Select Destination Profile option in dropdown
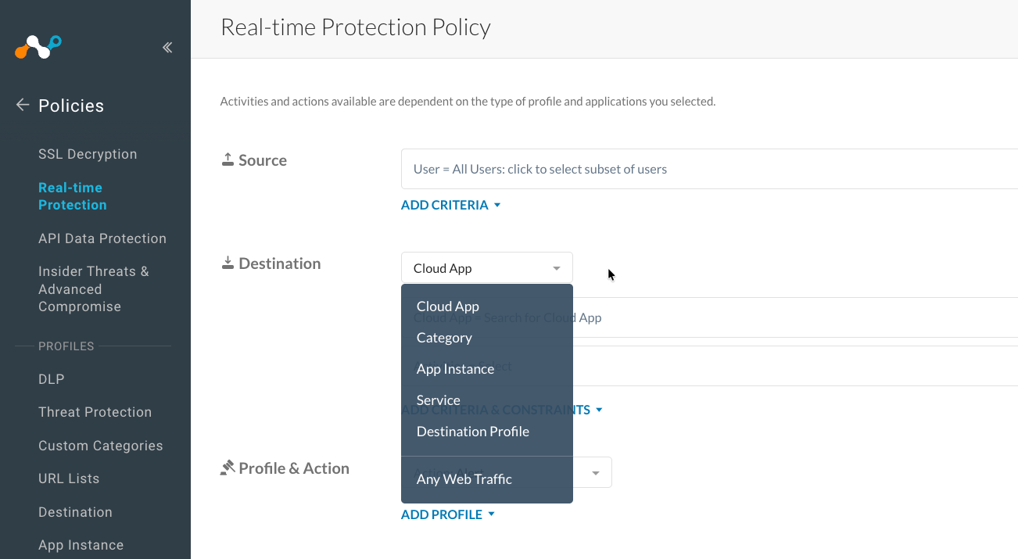This screenshot has height=559, width=1018. pyautogui.click(x=487, y=432)
